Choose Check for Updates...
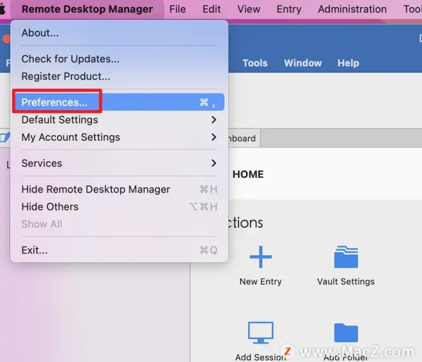 pyautogui.click(x=118, y=59)
